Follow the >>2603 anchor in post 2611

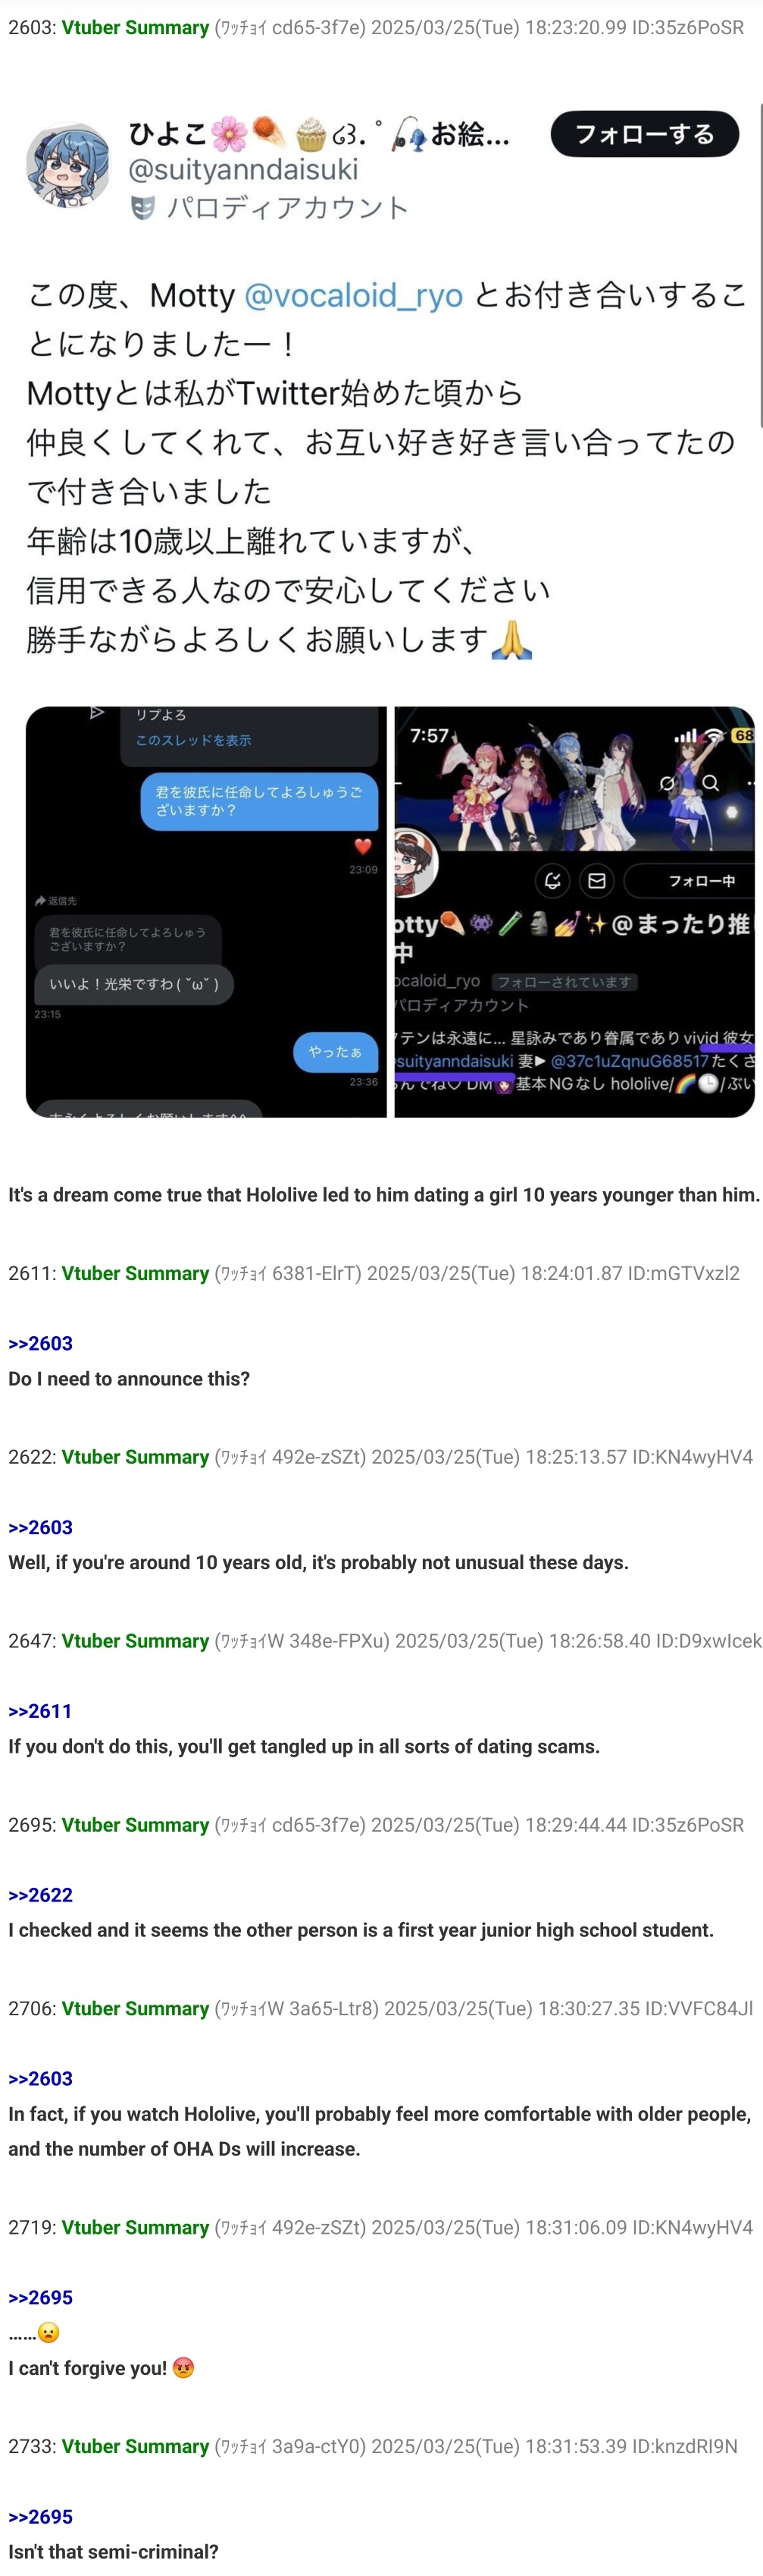[41, 1343]
